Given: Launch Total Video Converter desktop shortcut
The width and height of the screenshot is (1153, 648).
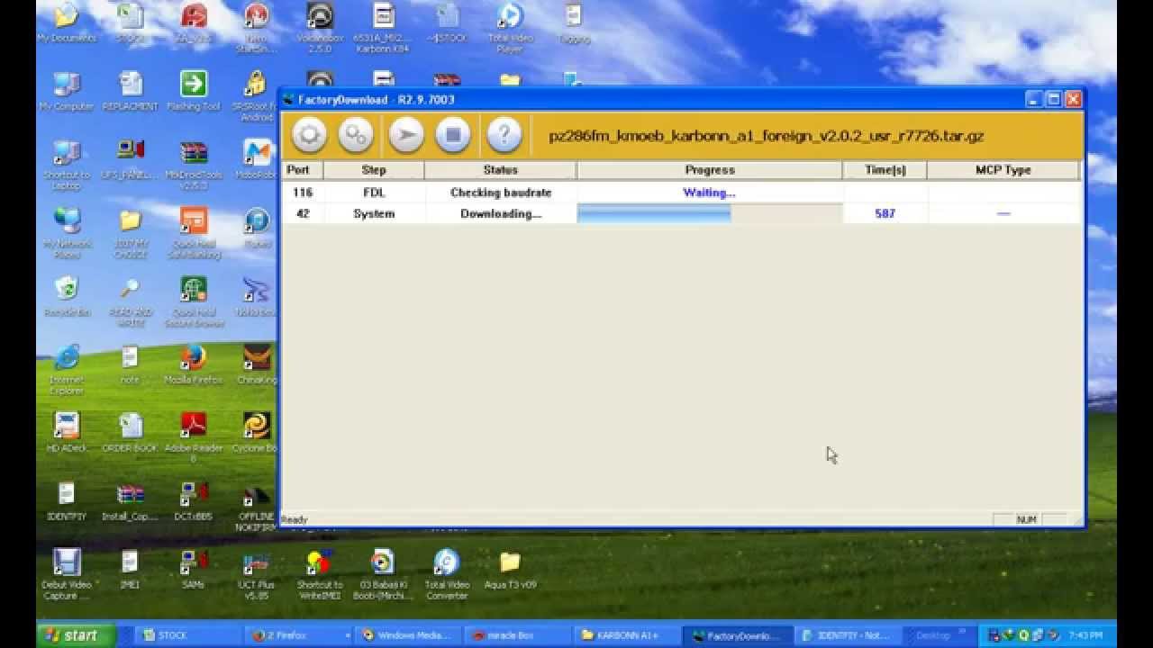Looking at the screenshot, I should pos(447,574).
